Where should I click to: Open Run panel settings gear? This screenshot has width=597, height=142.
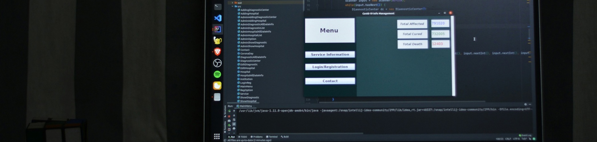coord(525,105)
